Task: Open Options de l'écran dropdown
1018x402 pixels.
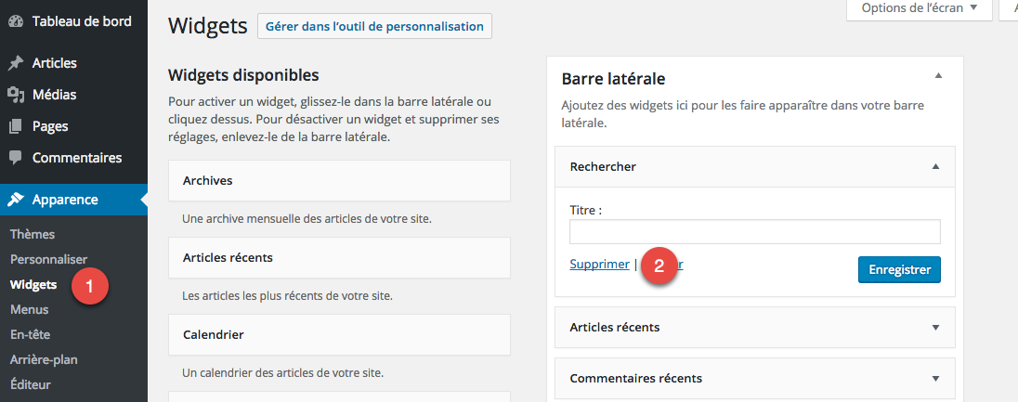Action: pyautogui.click(x=919, y=9)
